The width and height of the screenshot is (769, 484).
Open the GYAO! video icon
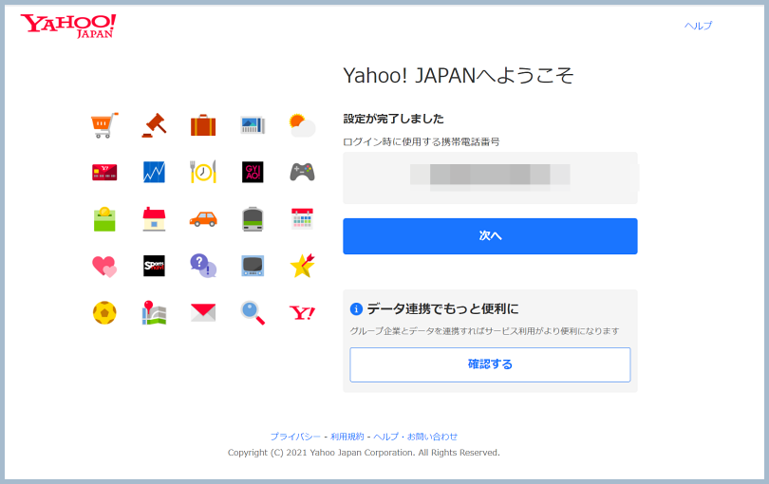[253, 172]
